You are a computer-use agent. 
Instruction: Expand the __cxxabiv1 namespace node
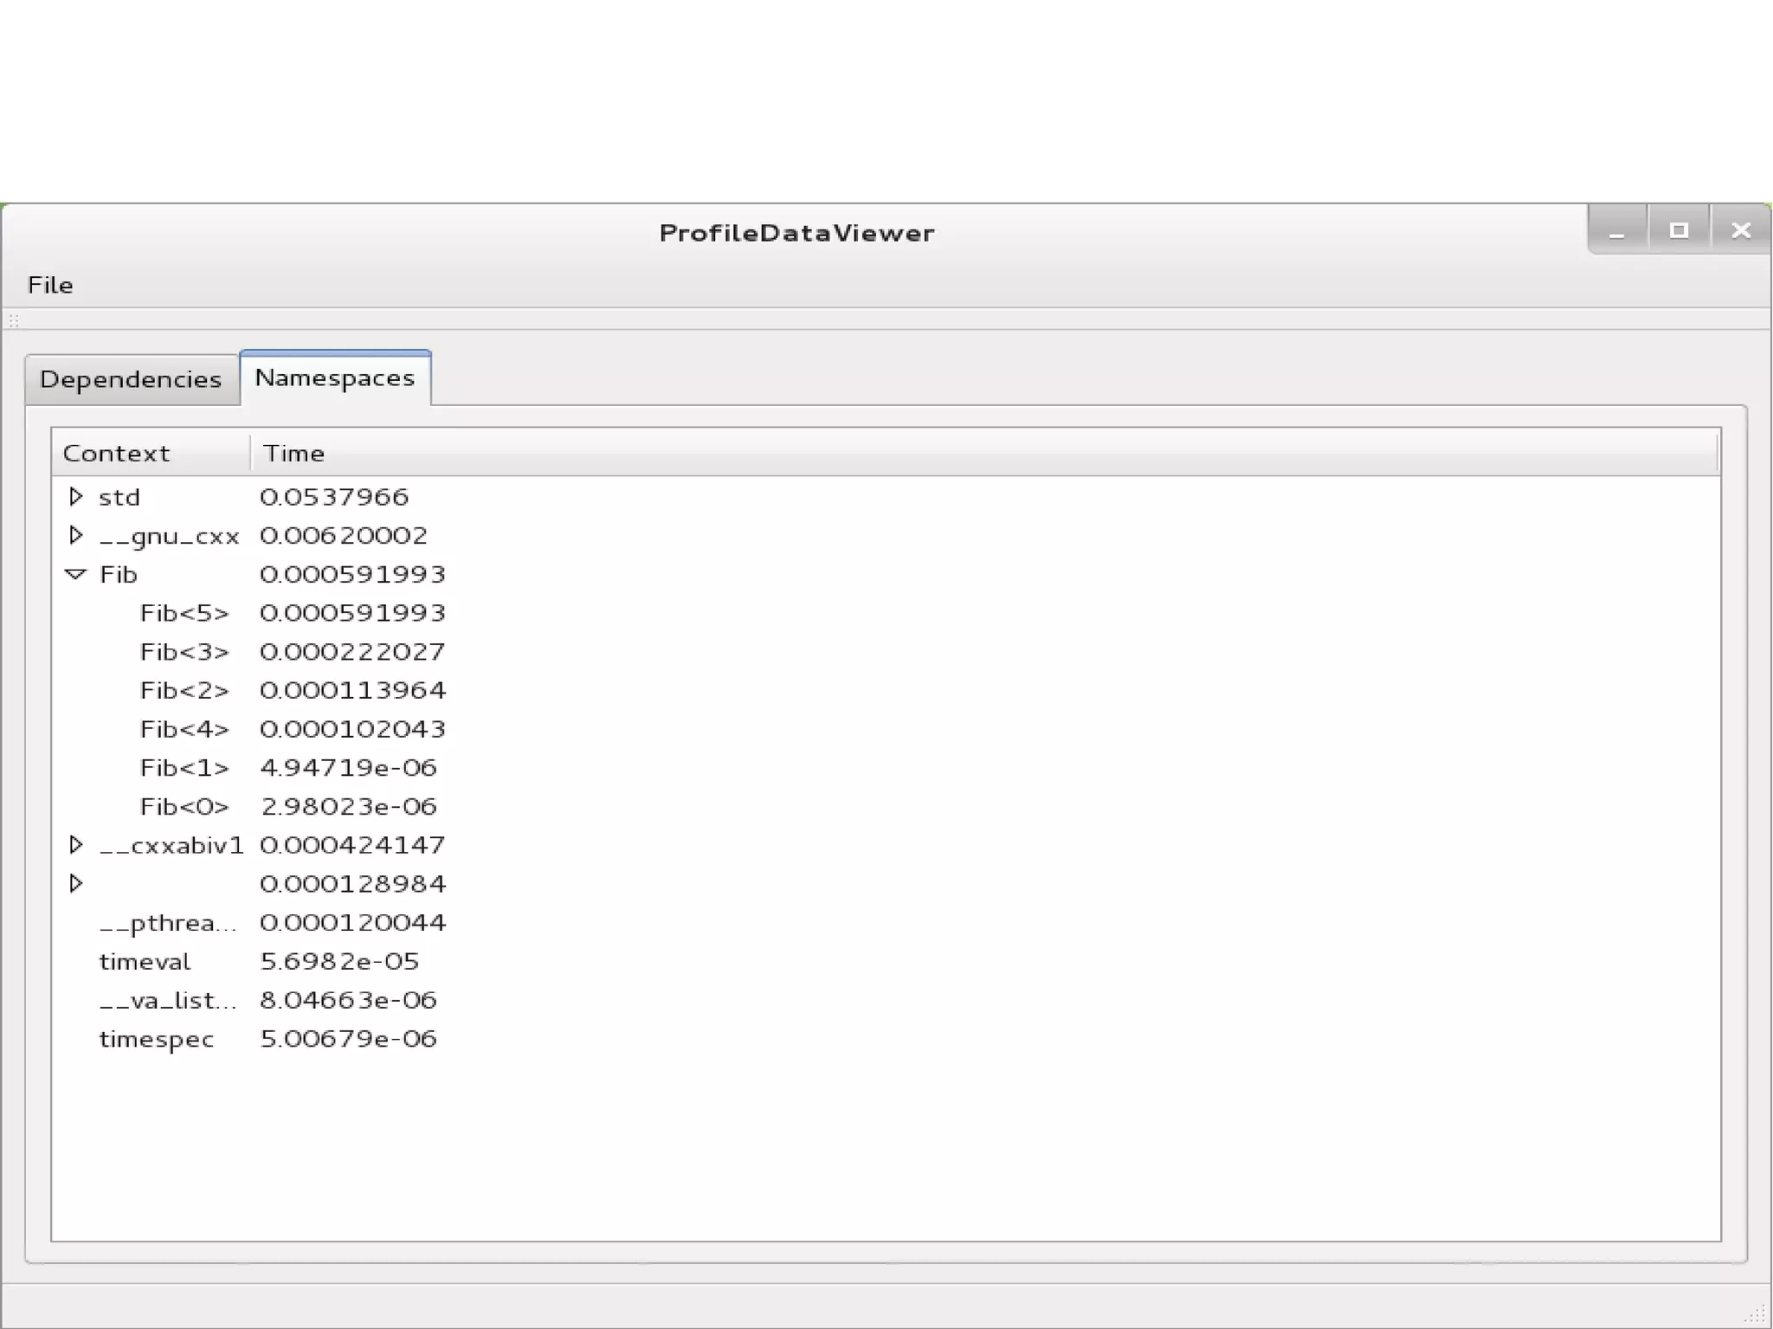coord(76,844)
